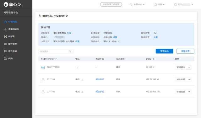Open 代购 in the sidebar
This screenshot has width=201, height=118.
pyautogui.click(x=8, y=58)
